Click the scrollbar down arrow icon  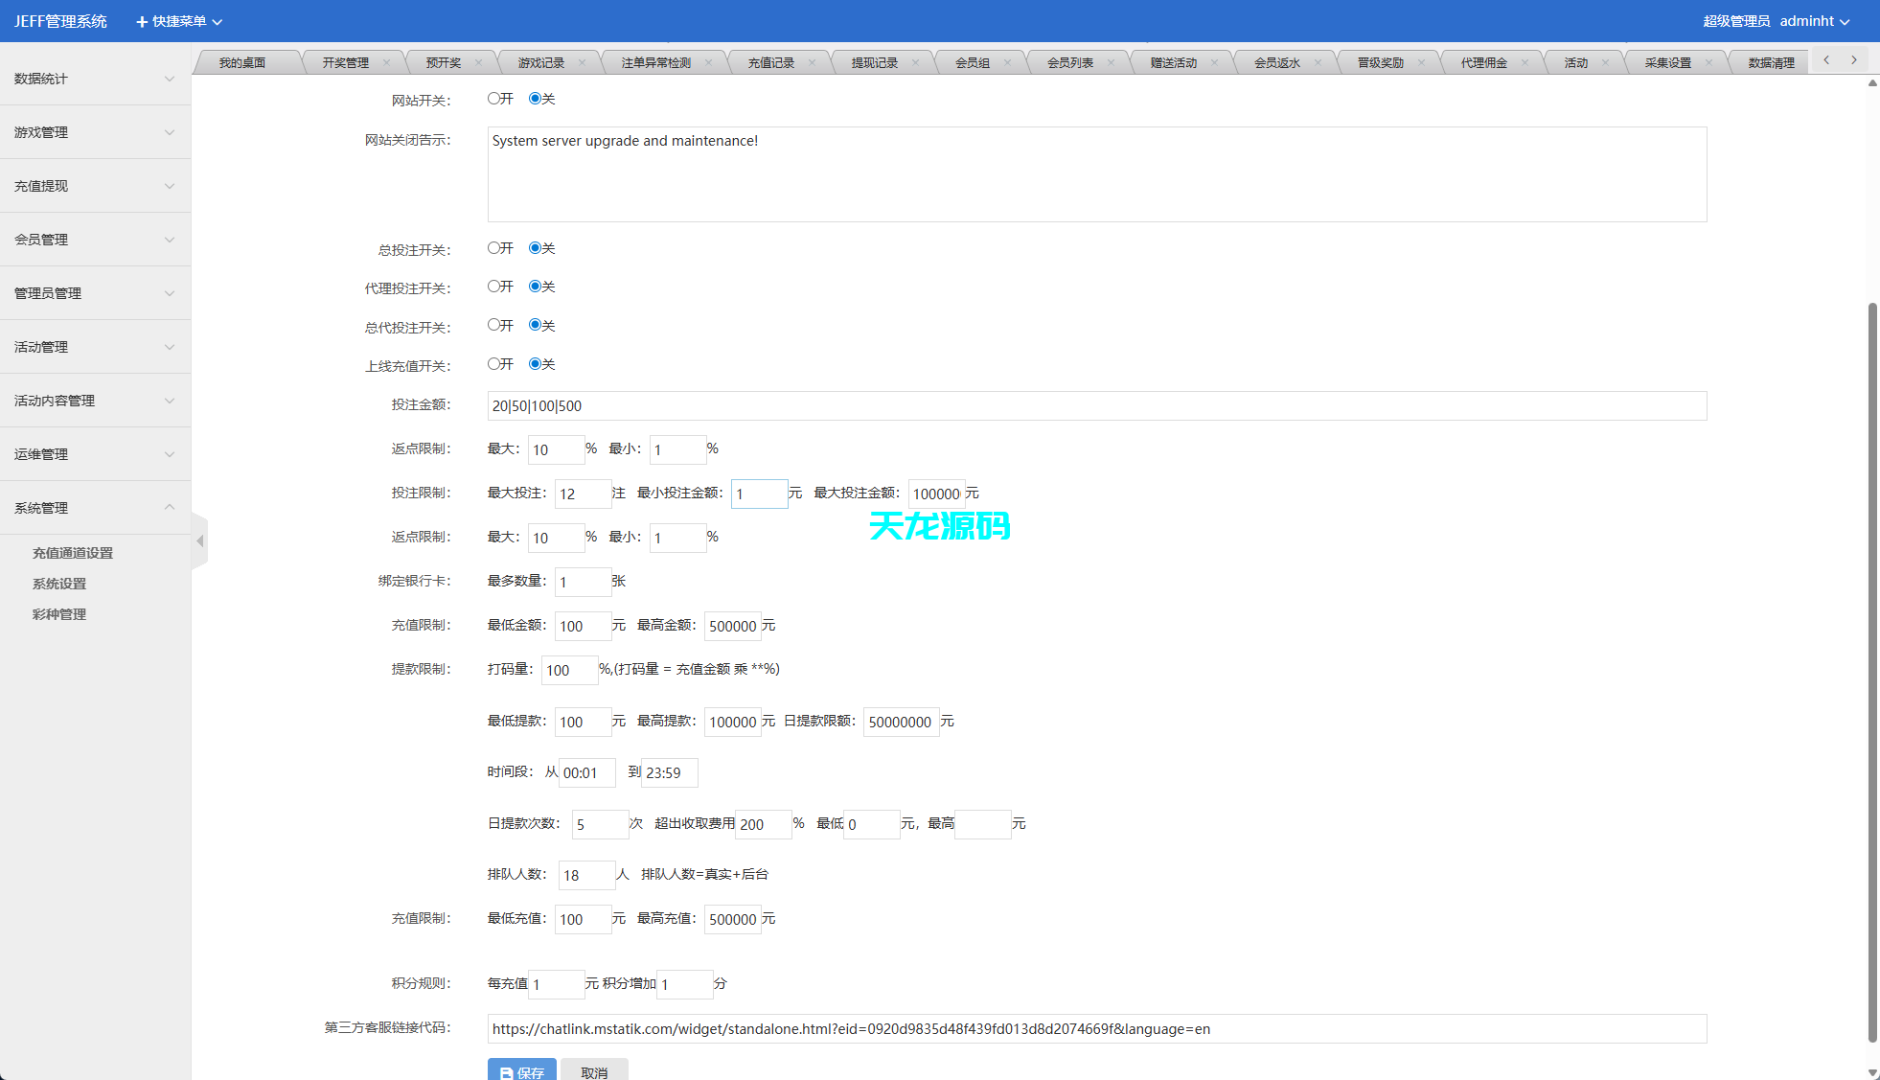(1871, 1072)
